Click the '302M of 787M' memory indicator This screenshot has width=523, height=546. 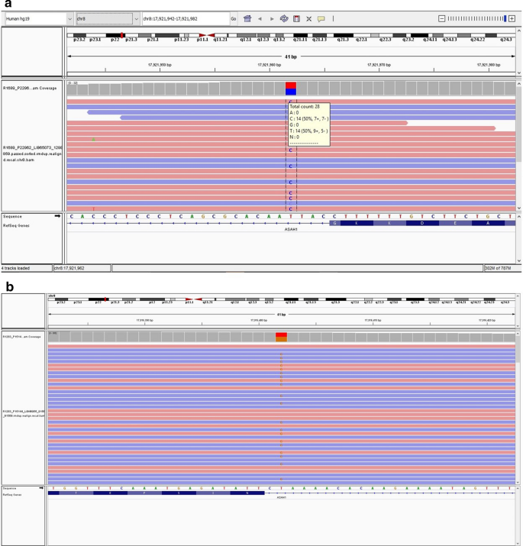pyautogui.click(x=498, y=268)
